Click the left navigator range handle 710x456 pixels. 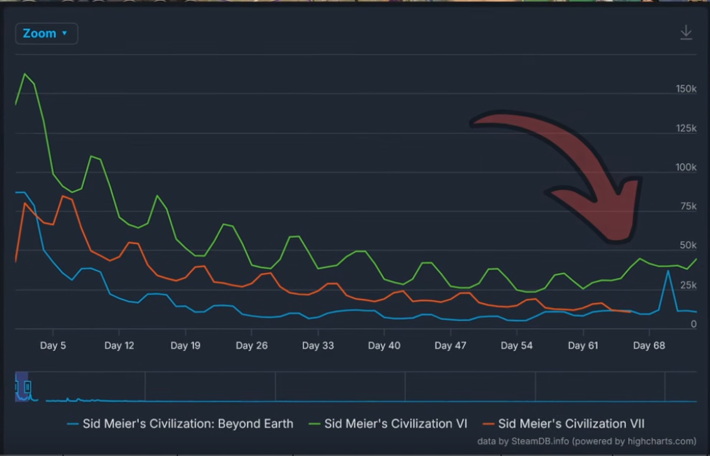click(17, 387)
